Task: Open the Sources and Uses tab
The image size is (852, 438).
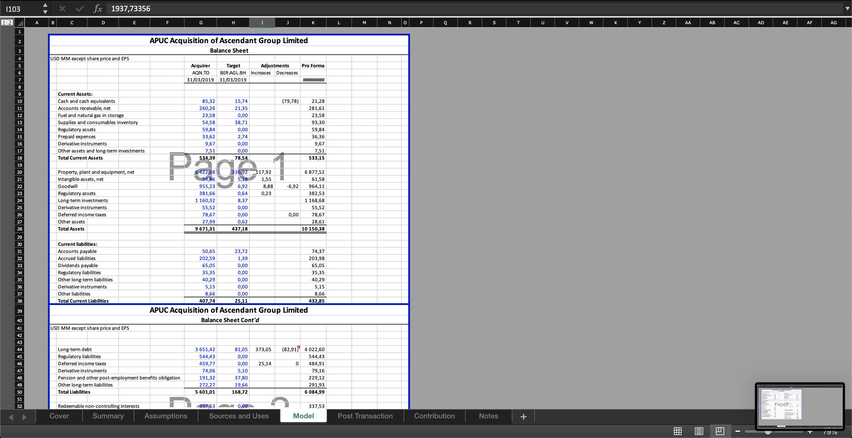Action: pos(239,416)
